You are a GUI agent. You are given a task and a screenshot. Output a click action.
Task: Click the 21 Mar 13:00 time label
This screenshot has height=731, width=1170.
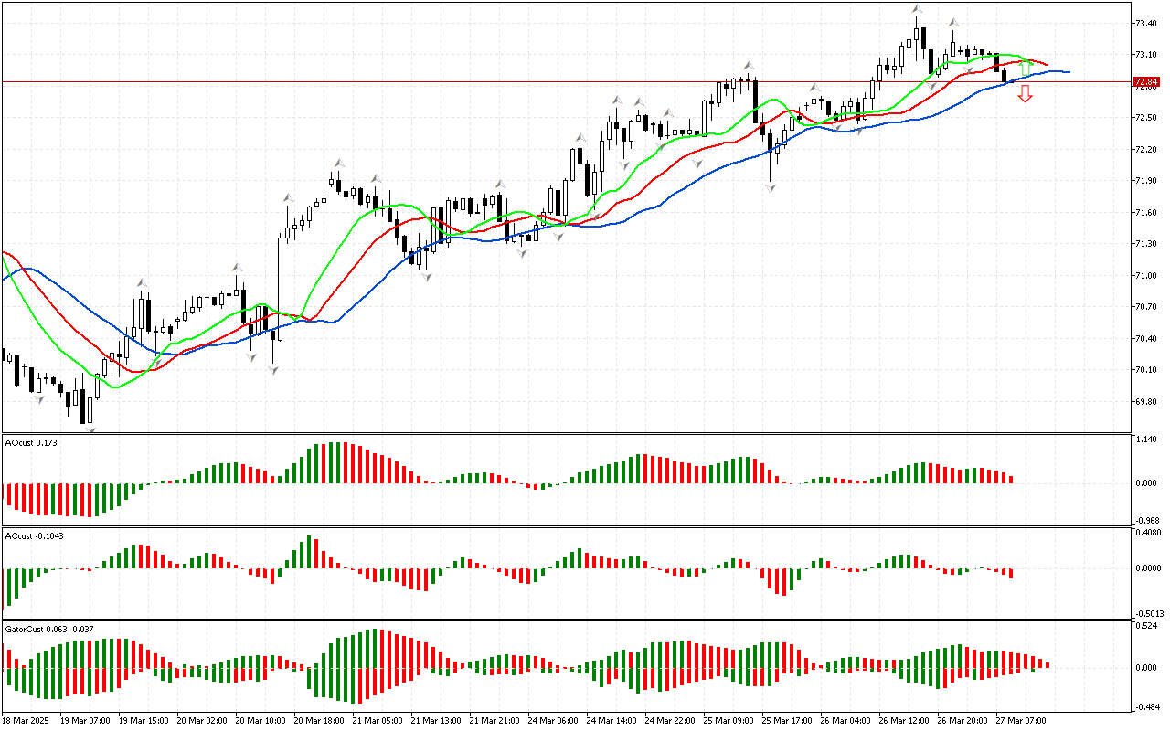pyautogui.click(x=436, y=721)
